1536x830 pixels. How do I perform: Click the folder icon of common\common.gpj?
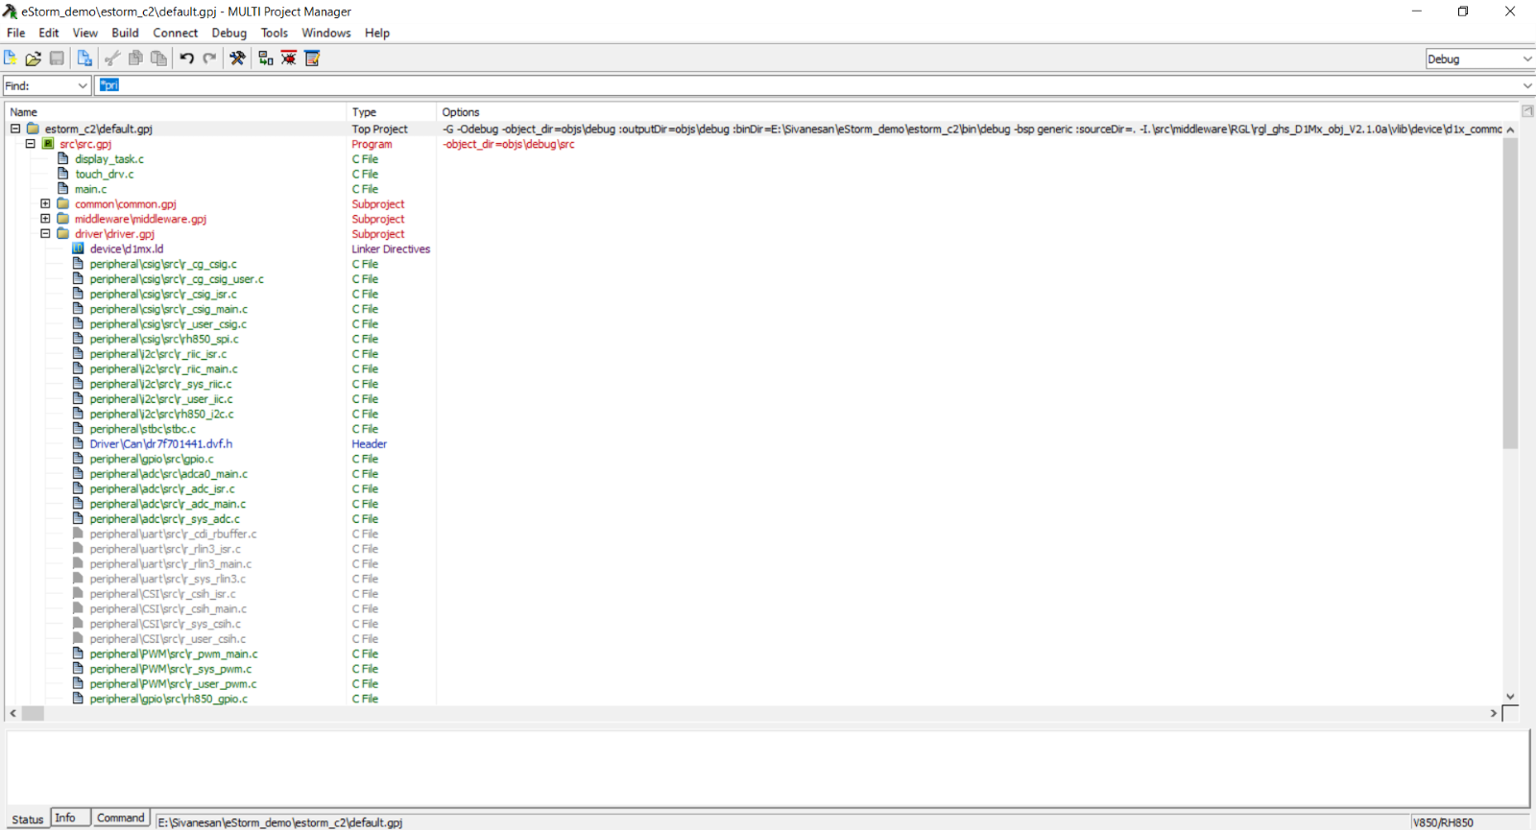point(63,204)
